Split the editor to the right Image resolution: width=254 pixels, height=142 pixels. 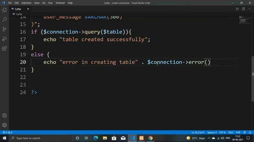click(243, 9)
